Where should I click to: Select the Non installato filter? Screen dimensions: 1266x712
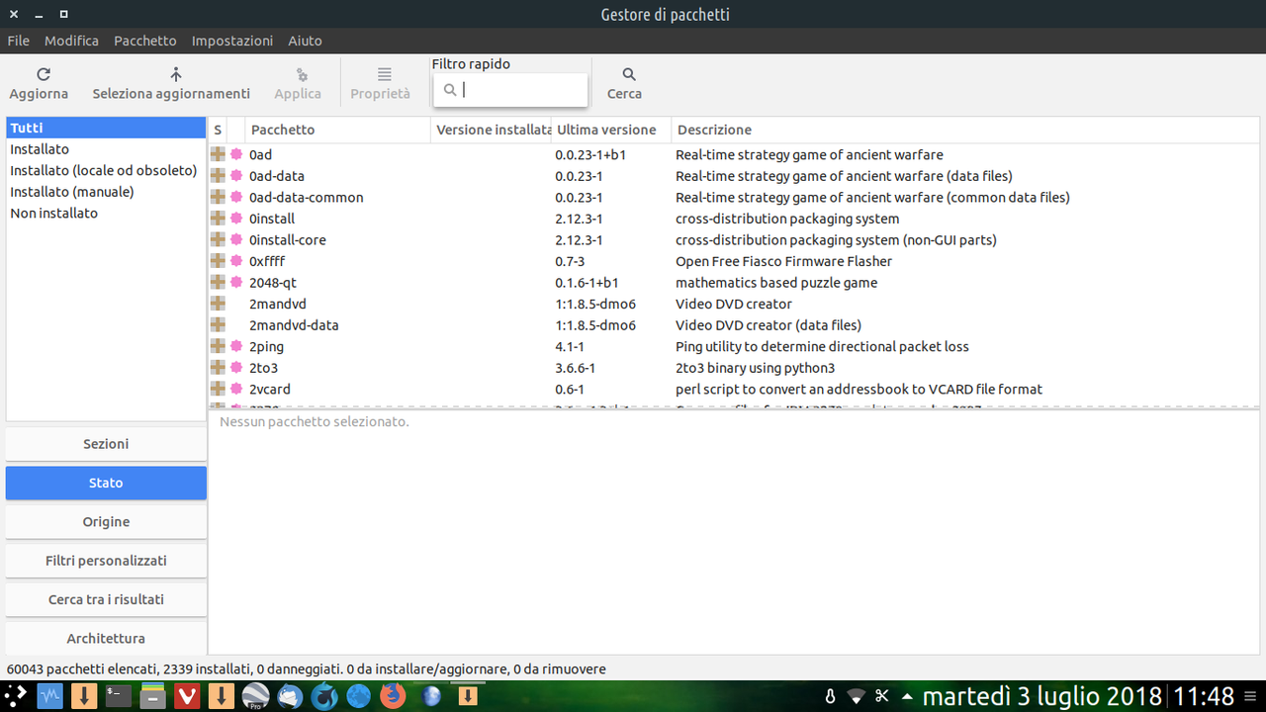(106, 213)
